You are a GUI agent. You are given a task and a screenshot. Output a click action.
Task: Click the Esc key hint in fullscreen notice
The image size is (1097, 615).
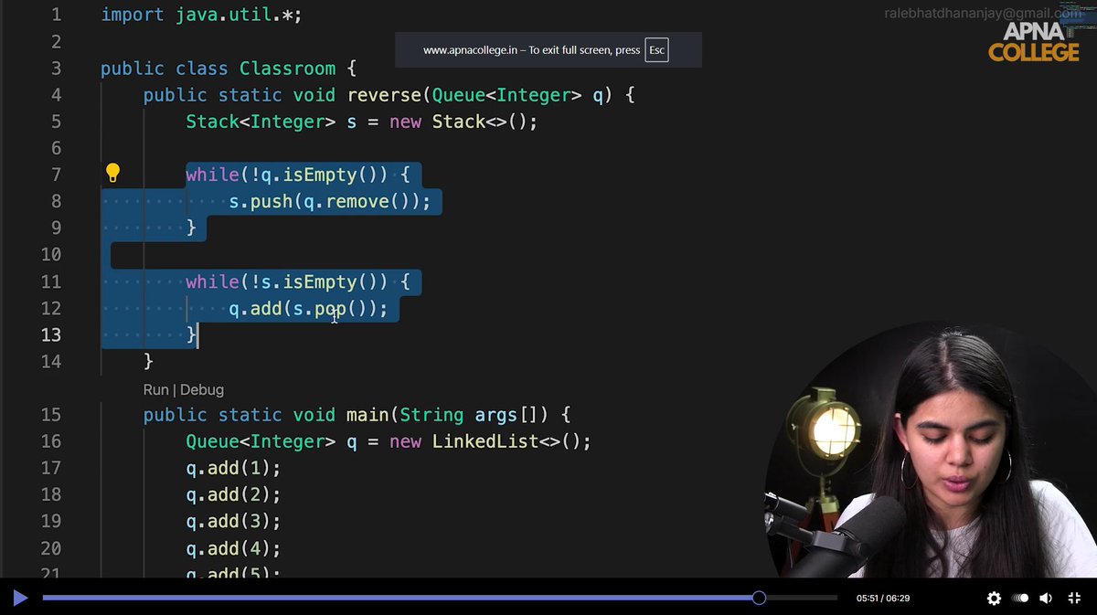(656, 50)
